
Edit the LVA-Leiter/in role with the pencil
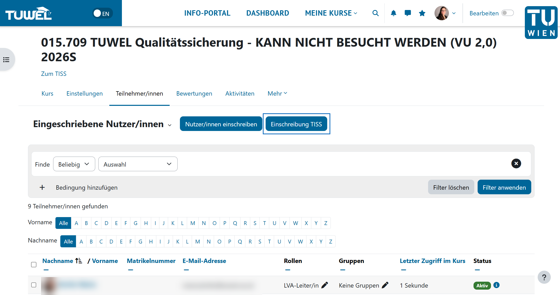[x=325, y=285]
